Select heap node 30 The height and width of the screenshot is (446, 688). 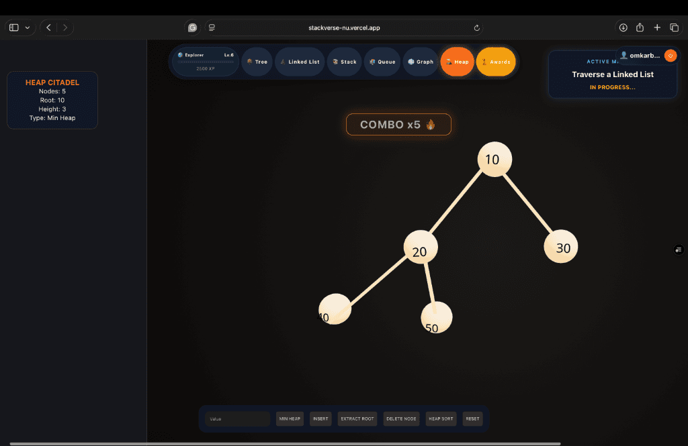point(561,246)
